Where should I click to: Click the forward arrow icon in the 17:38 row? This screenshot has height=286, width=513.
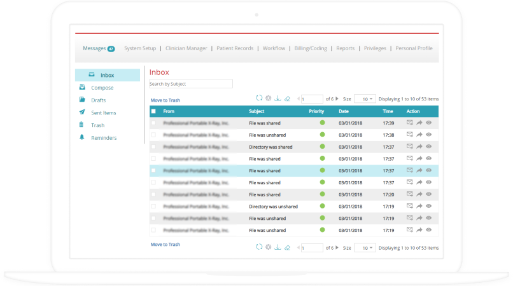click(x=419, y=135)
